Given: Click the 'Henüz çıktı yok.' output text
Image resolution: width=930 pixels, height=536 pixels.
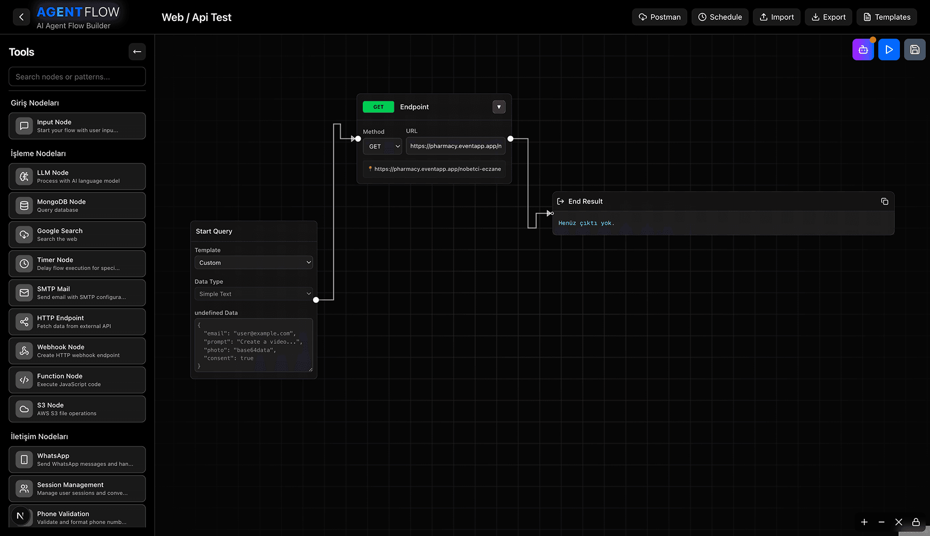Looking at the screenshot, I should pyautogui.click(x=586, y=223).
